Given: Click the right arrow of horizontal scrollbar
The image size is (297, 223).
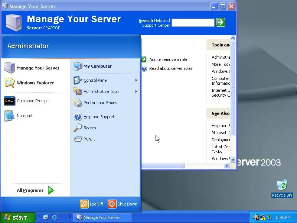Looking at the screenshot, I should click(226, 166).
